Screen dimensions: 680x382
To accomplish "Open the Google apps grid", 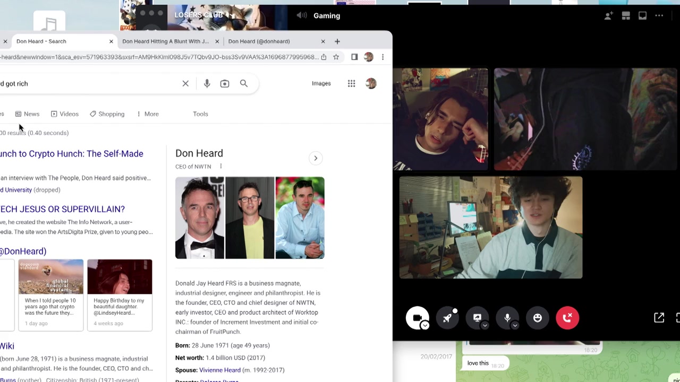I will click(x=352, y=83).
